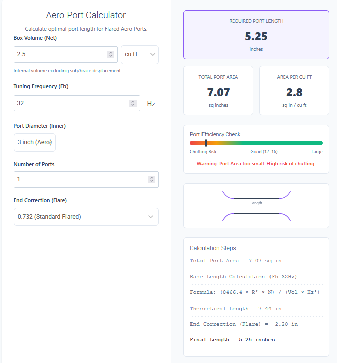Click the Tuning Frequency input field
The height and width of the screenshot is (363, 337).
(71, 103)
